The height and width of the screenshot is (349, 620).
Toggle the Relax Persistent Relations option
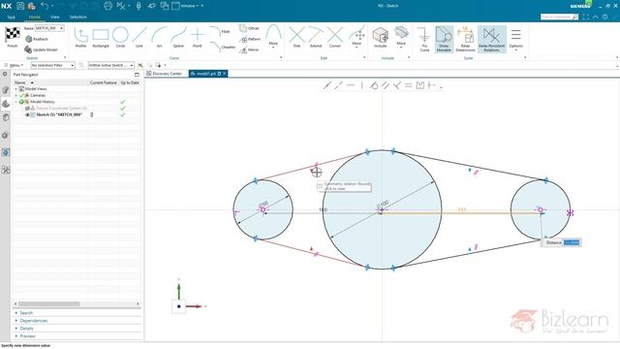click(491, 39)
